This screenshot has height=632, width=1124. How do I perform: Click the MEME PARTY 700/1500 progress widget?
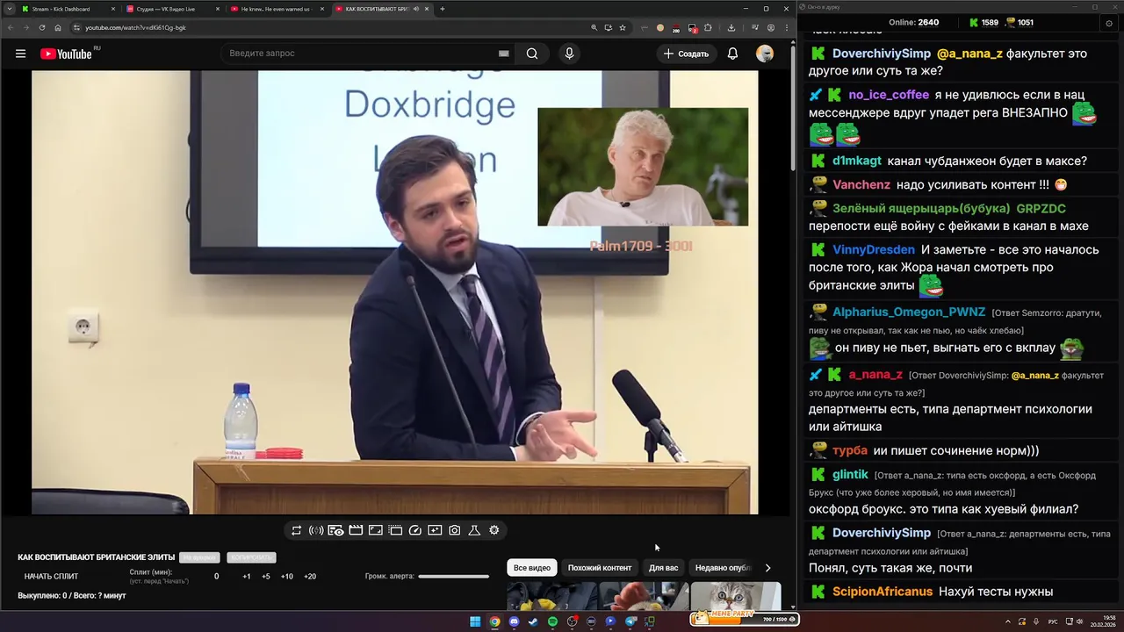(744, 619)
